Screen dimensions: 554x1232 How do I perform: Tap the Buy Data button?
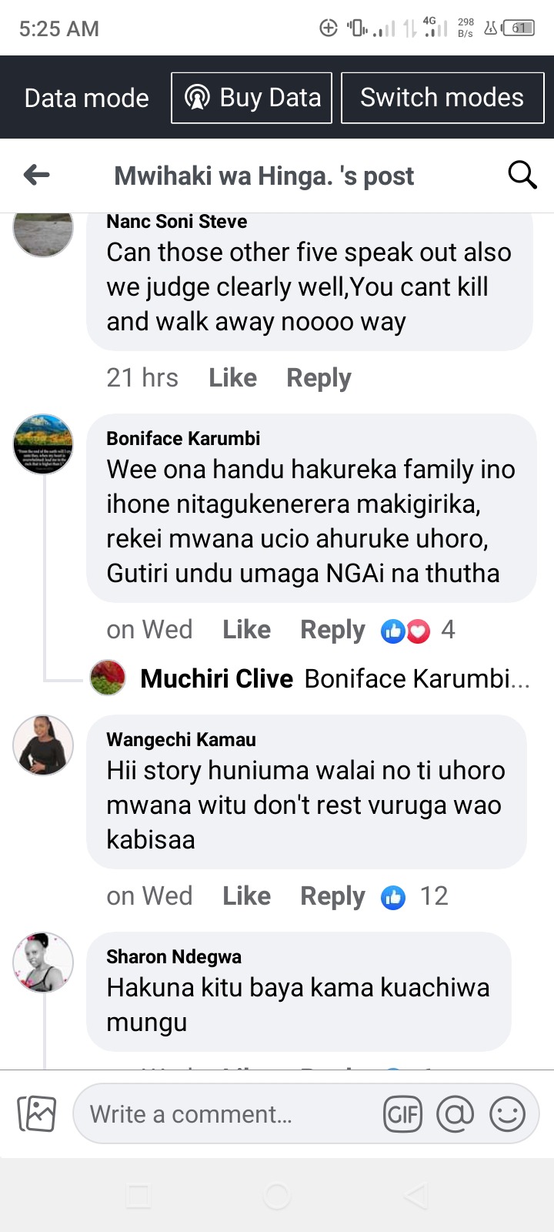[x=252, y=98]
